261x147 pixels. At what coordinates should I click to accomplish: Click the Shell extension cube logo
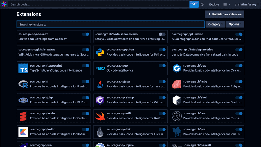pos(176,100)
